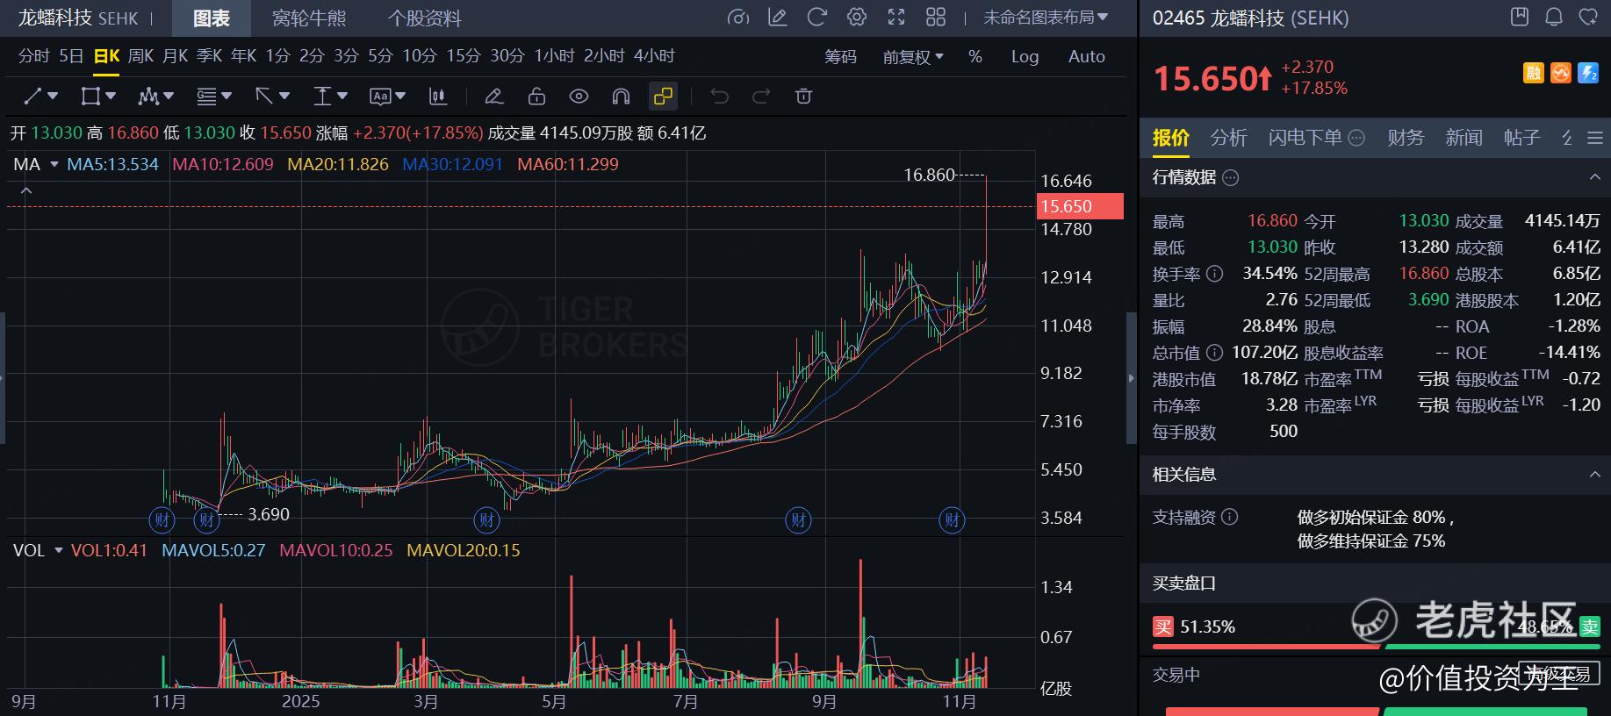The height and width of the screenshot is (716, 1611).
Task: Click the options dots next to 行情数据
Action: click(x=1231, y=178)
